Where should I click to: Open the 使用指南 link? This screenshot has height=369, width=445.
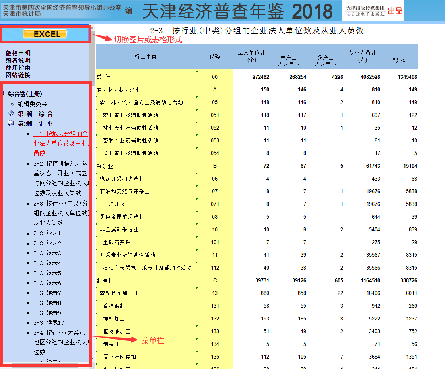click(x=18, y=68)
